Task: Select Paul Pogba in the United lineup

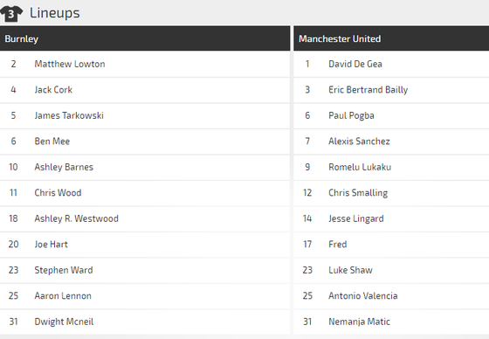Action: 351,115
